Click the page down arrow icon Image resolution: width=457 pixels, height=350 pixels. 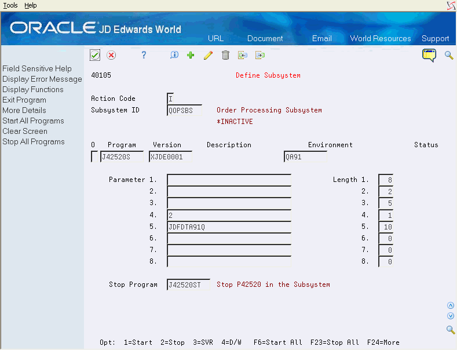click(x=451, y=316)
